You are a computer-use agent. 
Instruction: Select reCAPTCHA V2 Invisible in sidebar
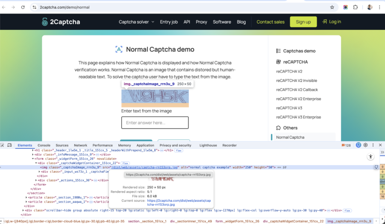297,80
